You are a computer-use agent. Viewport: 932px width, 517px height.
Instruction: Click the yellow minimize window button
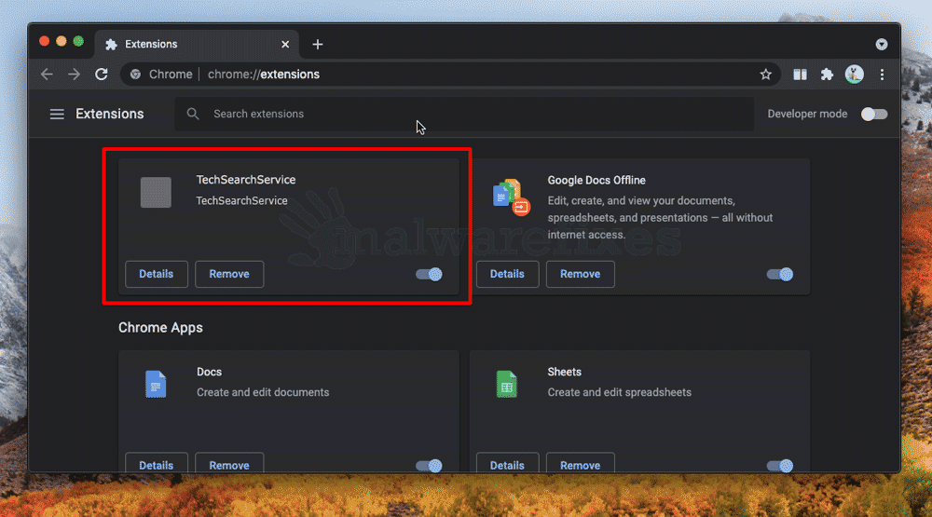click(x=62, y=41)
